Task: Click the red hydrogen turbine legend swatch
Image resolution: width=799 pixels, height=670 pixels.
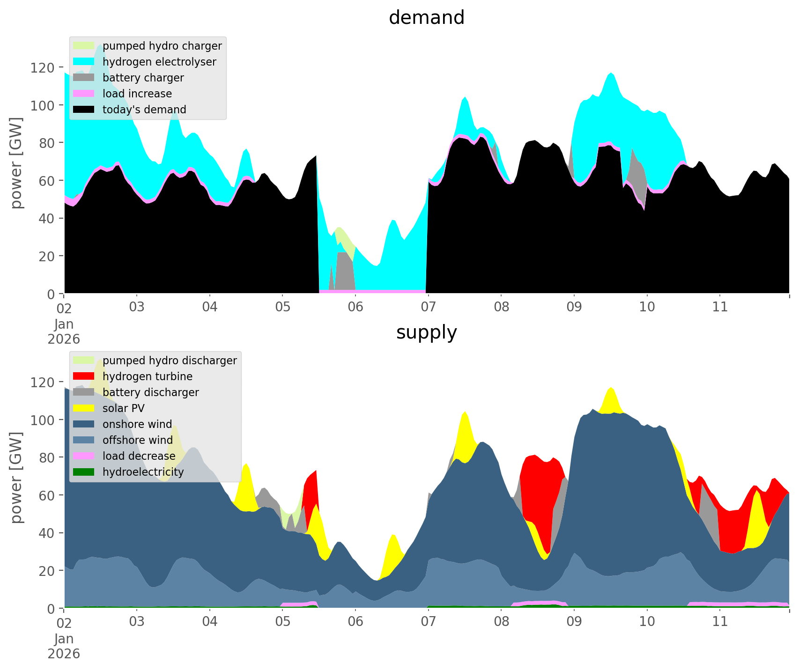Action: [84, 376]
